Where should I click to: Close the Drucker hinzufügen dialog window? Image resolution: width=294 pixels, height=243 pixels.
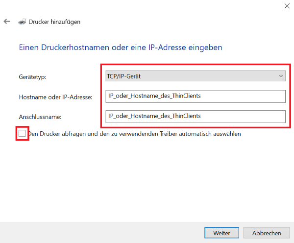[286, 5]
